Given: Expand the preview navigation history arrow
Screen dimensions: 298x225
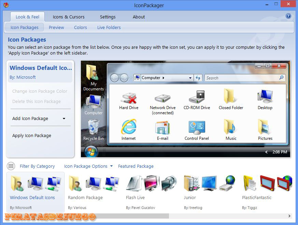Looking at the screenshot, I should (x=131, y=78).
